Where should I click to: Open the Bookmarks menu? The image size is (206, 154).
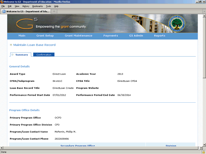click(38, 6)
